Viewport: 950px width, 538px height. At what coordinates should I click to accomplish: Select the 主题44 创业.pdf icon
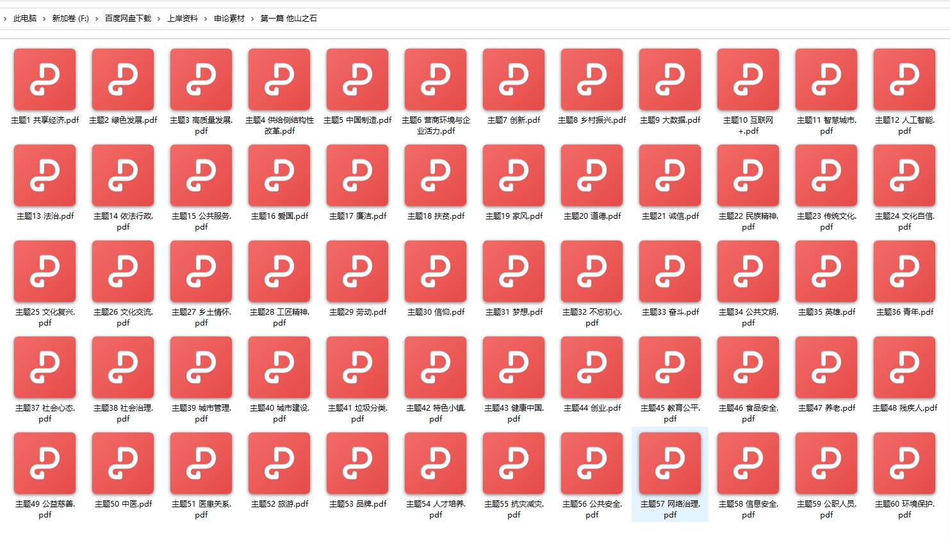tap(592, 368)
